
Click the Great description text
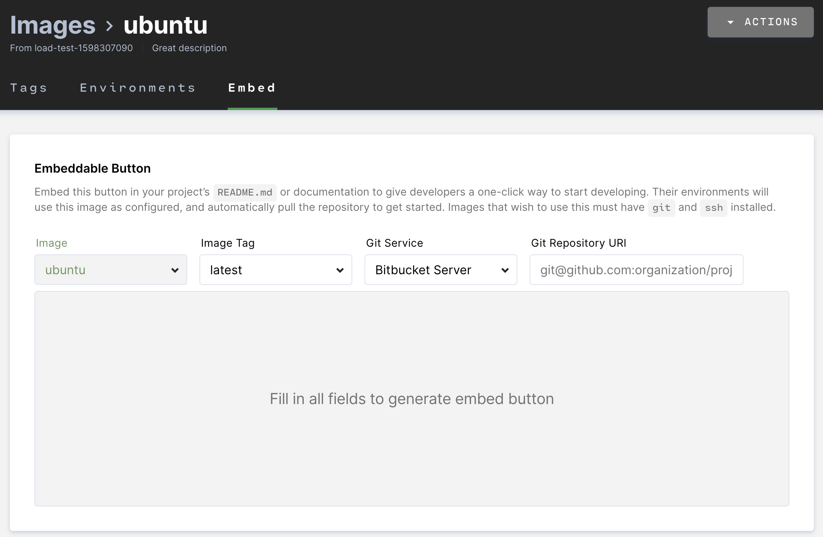coord(189,48)
